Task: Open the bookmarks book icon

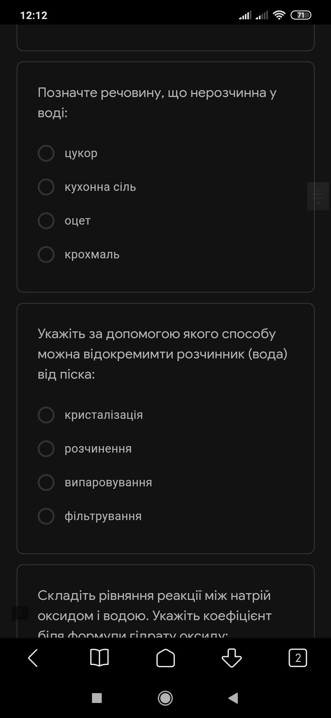Action: [x=99, y=658]
